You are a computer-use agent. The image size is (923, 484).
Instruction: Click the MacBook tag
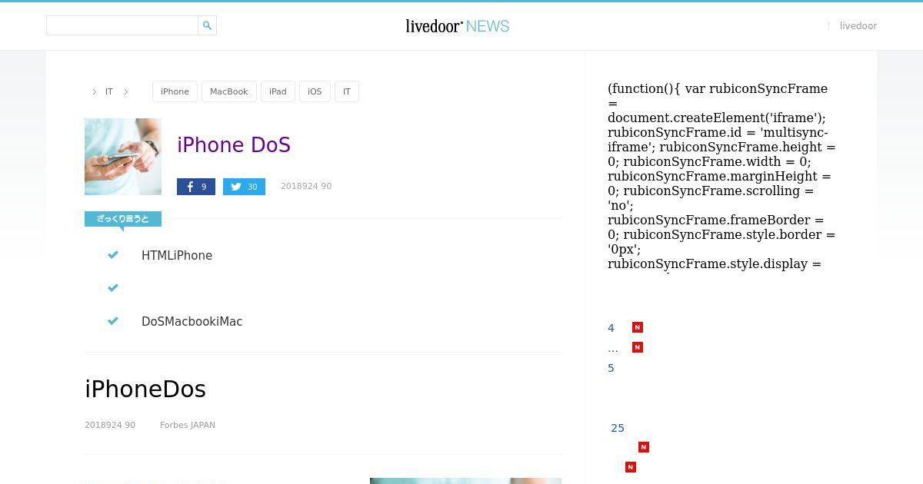tap(229, 91)
